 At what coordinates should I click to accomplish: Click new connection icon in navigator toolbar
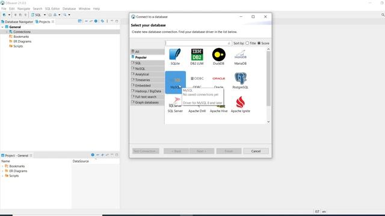(80, 22)
